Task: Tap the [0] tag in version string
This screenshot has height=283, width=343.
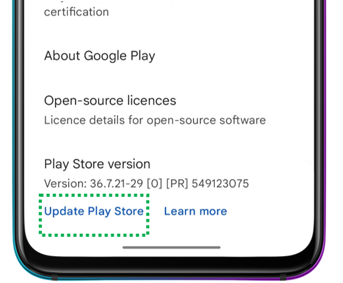Action: 154,184
